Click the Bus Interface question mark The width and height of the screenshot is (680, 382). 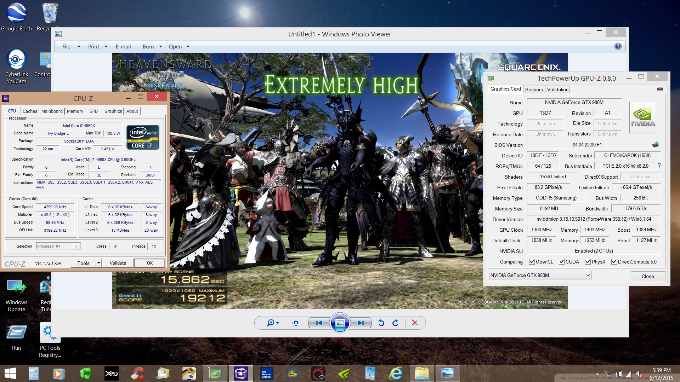click(x=659, y=166)
